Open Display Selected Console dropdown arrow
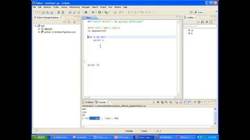 coord(202,102)
